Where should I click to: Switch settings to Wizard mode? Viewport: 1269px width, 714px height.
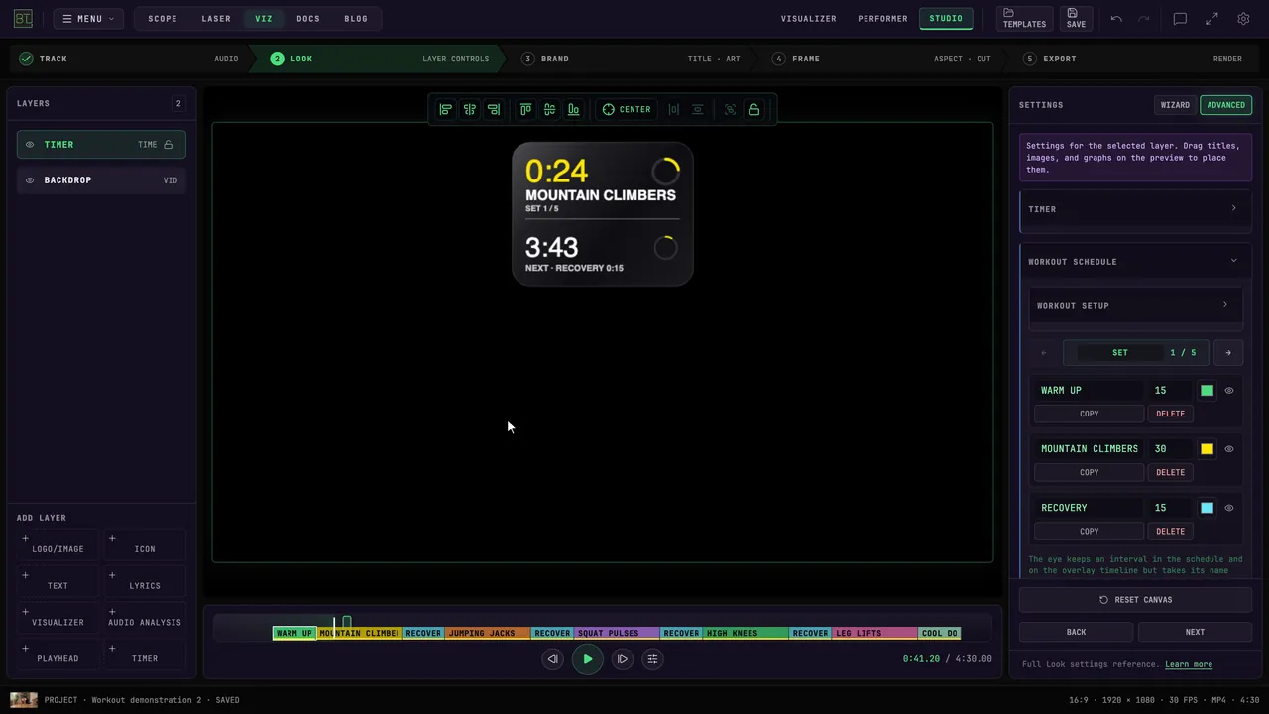(1175, 105)
